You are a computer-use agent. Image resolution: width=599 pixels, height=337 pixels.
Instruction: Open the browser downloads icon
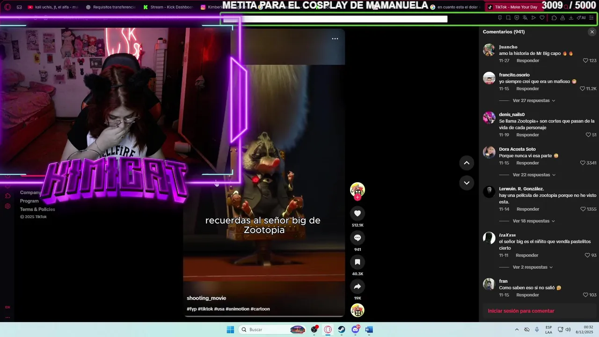point(571,18)
